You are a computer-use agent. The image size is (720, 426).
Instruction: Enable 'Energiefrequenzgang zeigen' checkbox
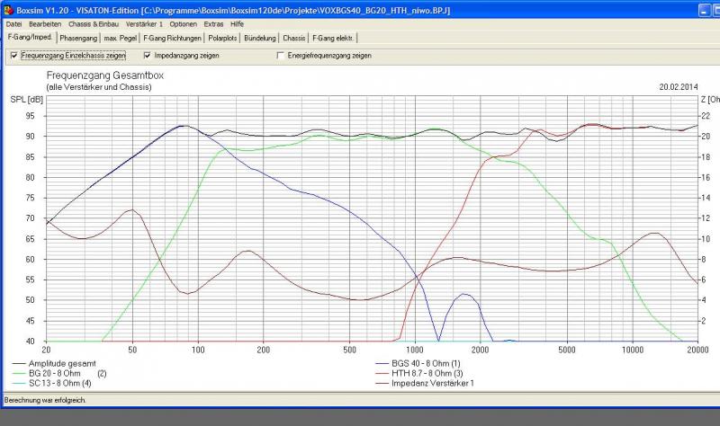[x=281, y=56]
